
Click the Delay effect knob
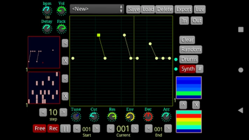(x=47, y=29)
